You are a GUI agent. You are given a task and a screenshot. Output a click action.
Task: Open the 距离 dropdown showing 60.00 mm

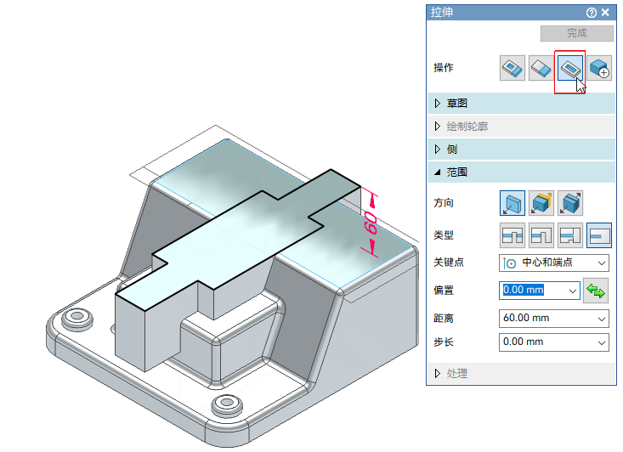click(x=554, y=319)
